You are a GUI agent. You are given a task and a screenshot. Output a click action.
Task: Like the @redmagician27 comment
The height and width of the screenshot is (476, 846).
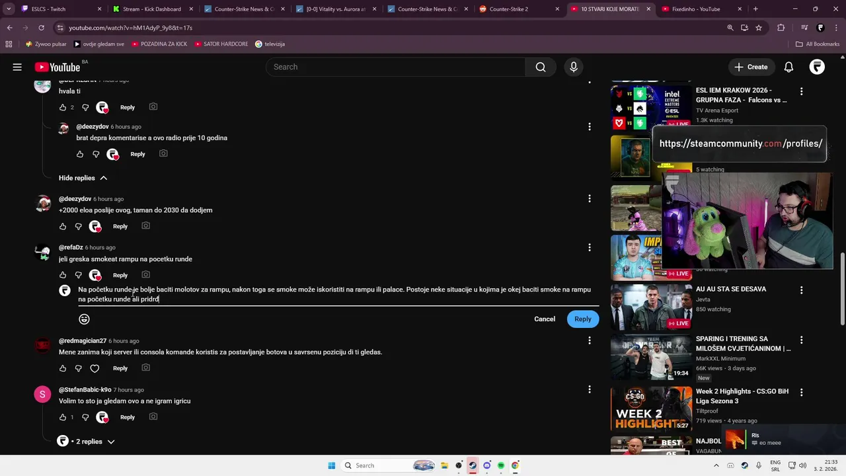tap(63, 368)
